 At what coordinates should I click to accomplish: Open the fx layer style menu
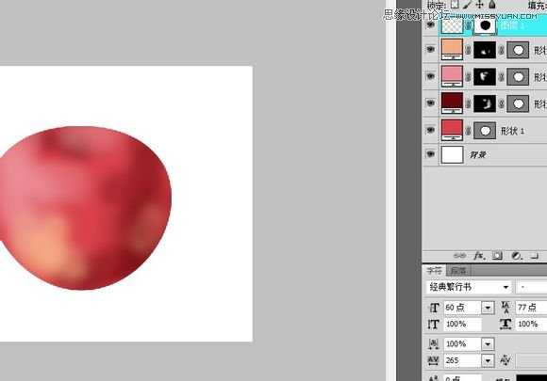[x=479, y=256]
